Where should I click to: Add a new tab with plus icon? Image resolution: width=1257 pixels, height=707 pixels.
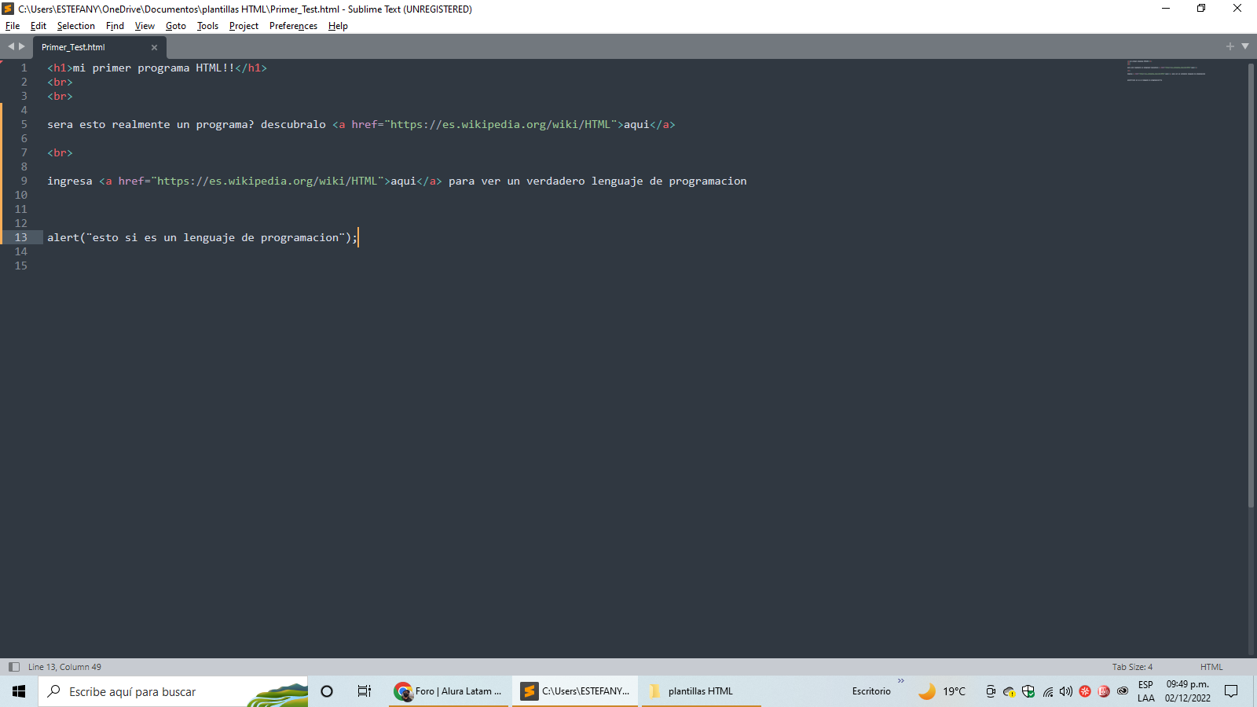1230,46
